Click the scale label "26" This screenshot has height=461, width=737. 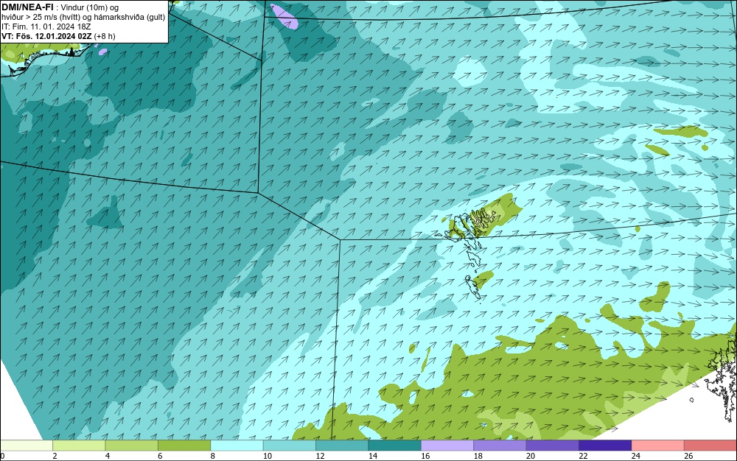coord(688,456)
